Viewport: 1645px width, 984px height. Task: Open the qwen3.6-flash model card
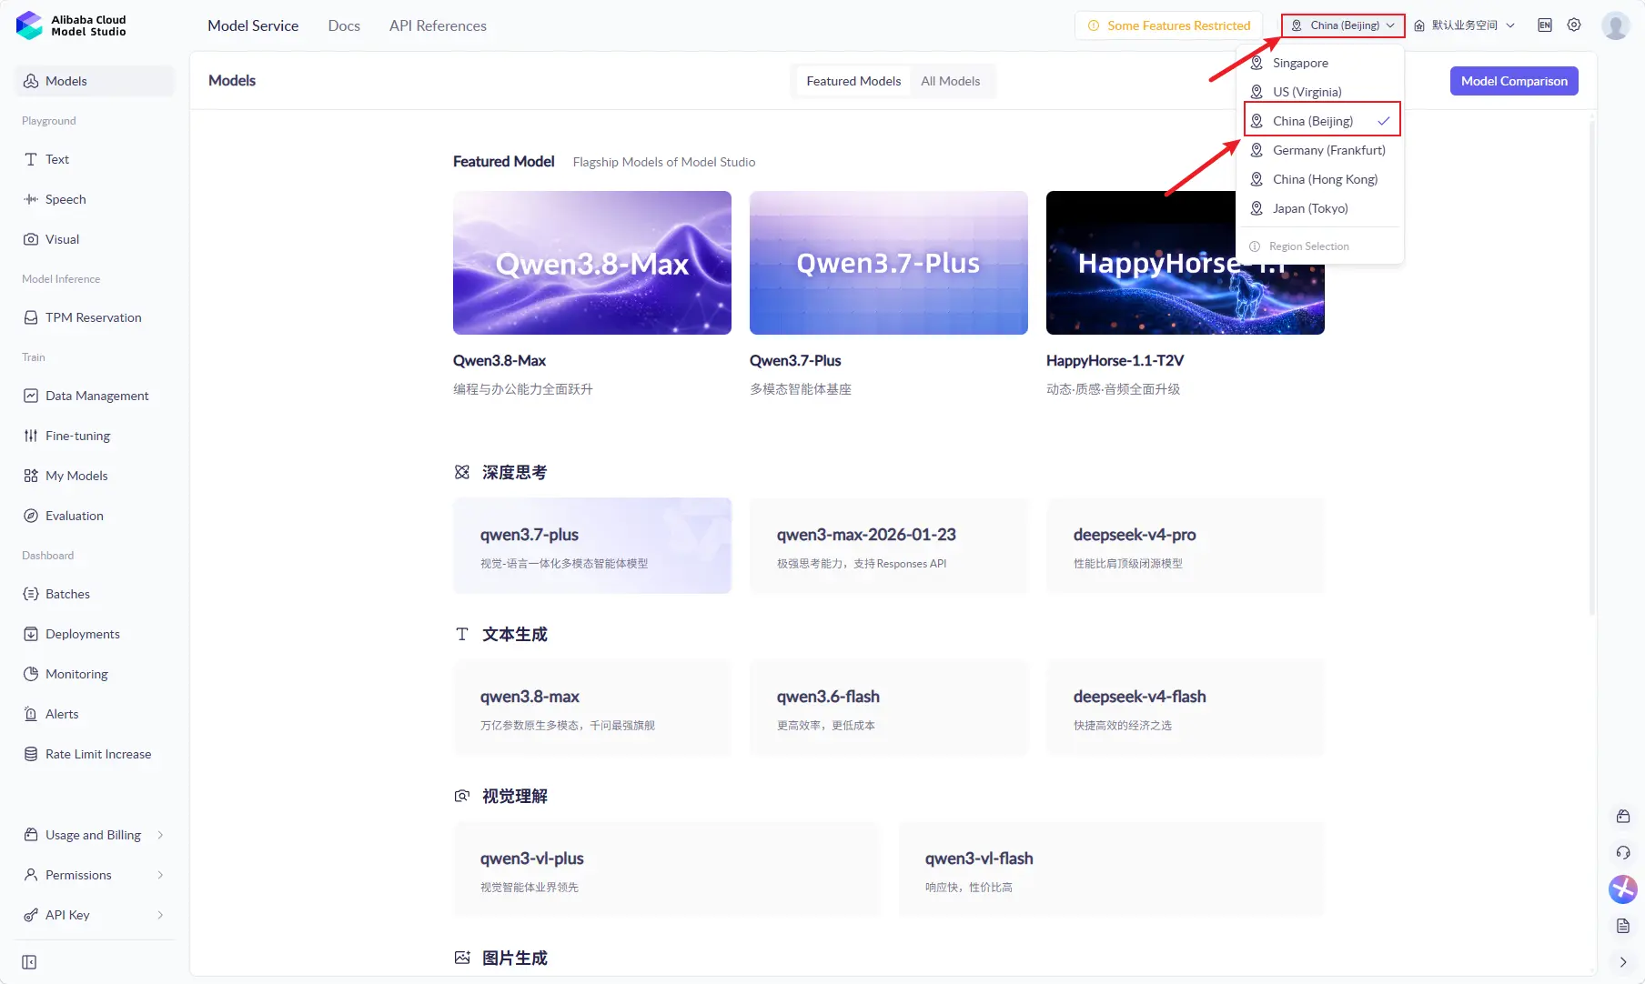[x=889, y=708]
